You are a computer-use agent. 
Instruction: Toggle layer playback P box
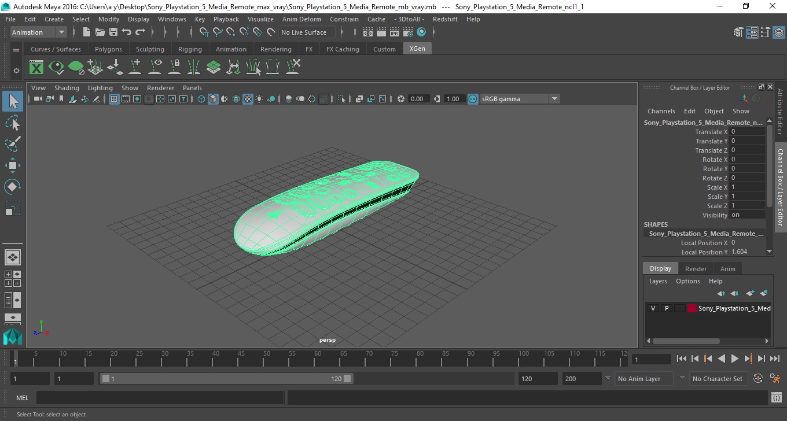(x=666, y=308)
